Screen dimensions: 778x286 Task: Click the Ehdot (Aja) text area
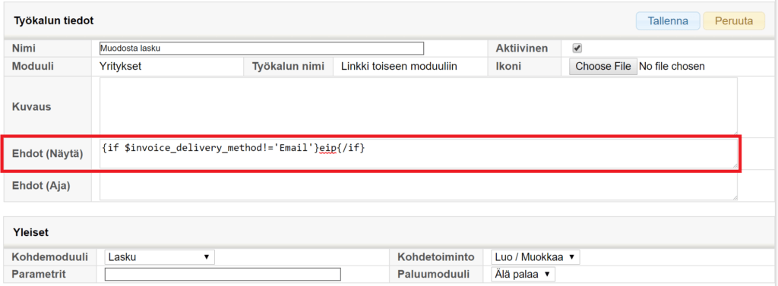[x=419, y=187]
